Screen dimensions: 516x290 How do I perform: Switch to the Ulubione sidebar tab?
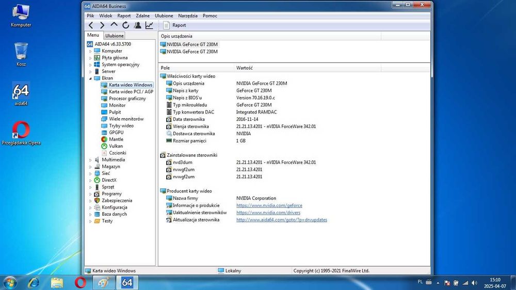[x=115, y=36]
